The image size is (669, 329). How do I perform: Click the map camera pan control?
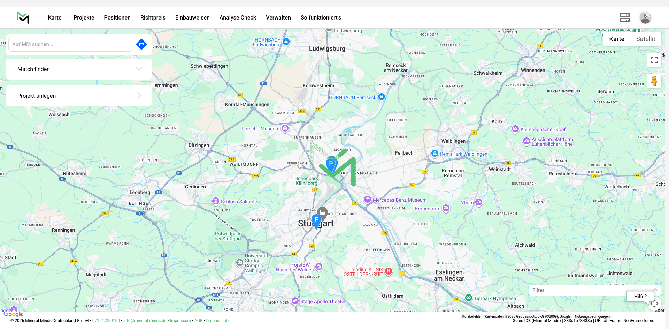pos(654,304)
